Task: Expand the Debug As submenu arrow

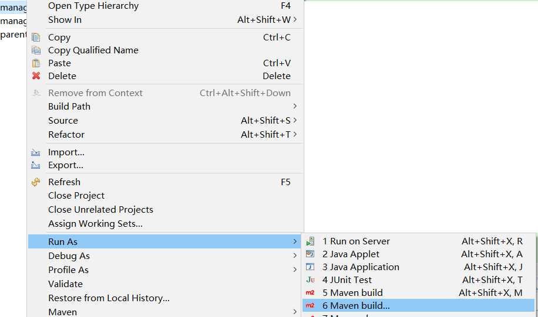Action: pyautogui.click(x=295, y=255)
